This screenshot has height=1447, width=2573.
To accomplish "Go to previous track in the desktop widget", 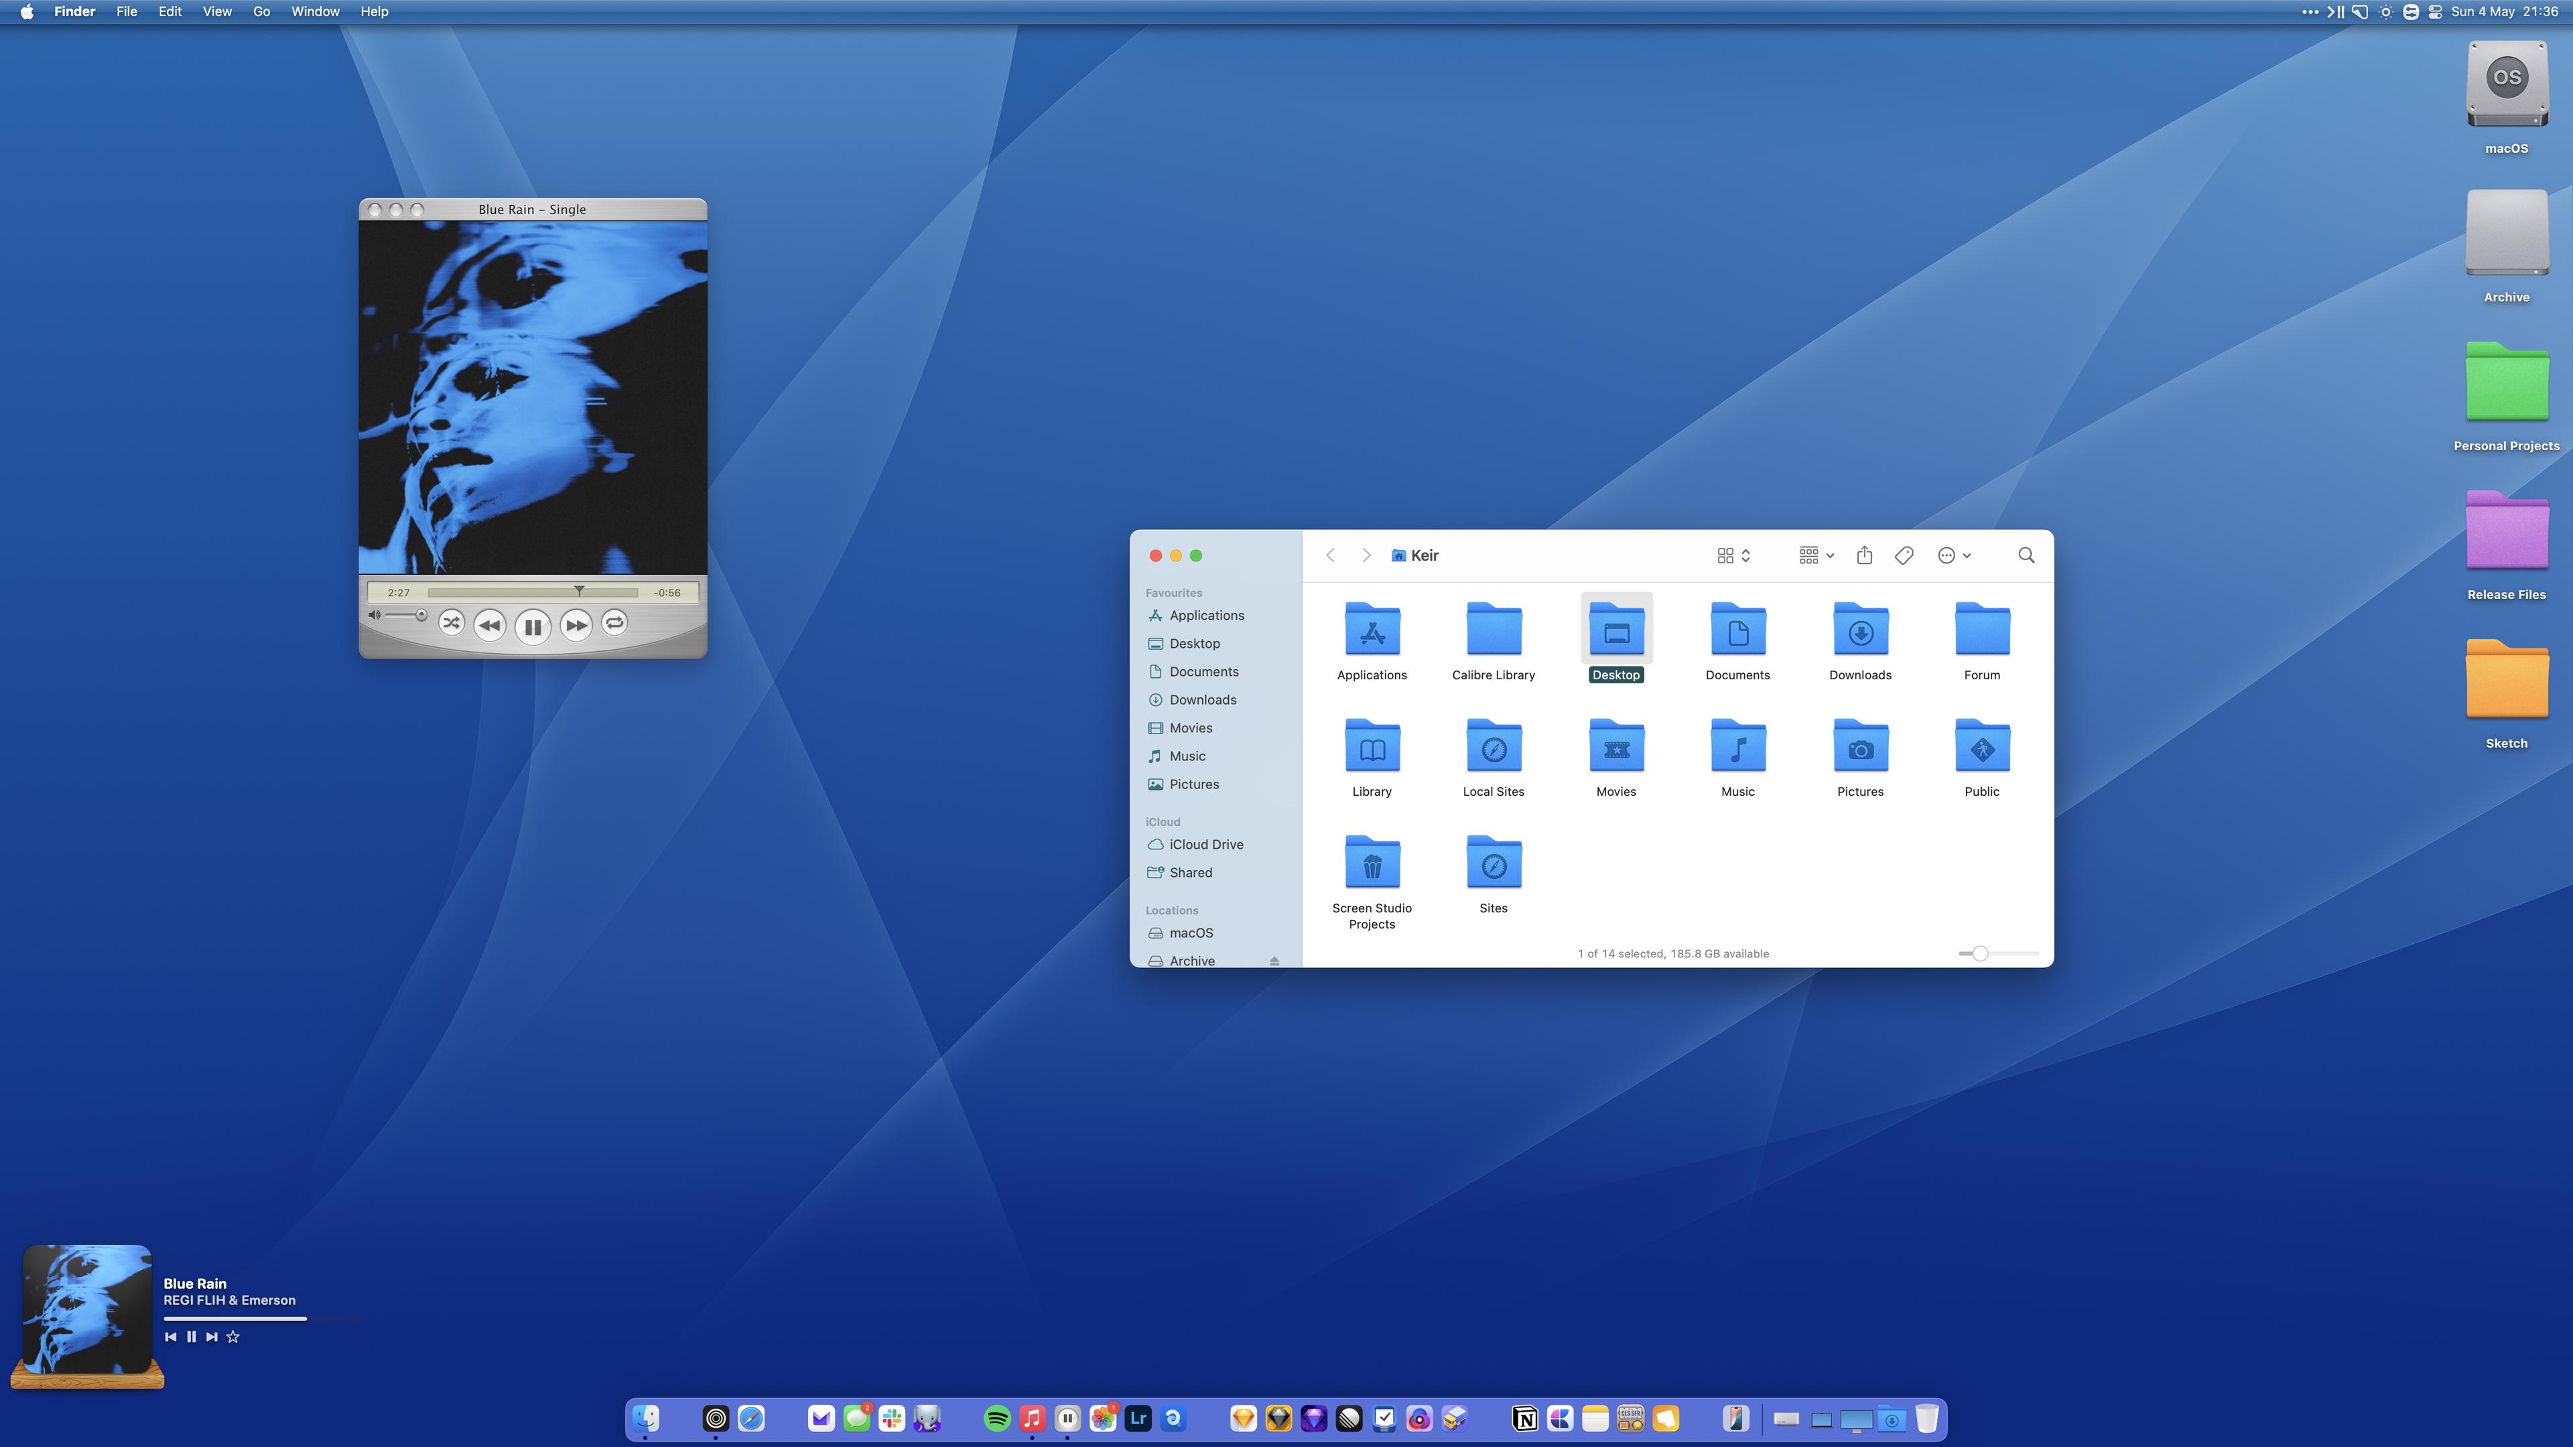I will 171,1337.
